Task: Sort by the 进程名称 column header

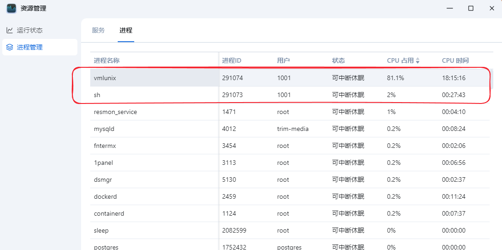Action: pos(107,60)
